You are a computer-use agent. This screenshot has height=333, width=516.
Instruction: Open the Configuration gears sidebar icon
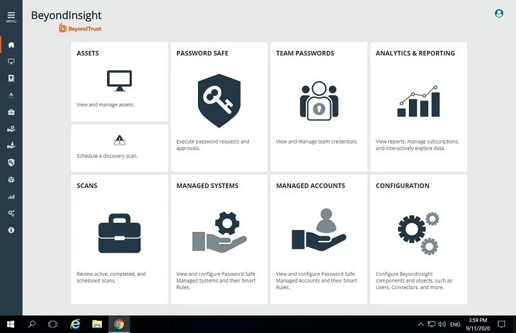click(11, 213)
